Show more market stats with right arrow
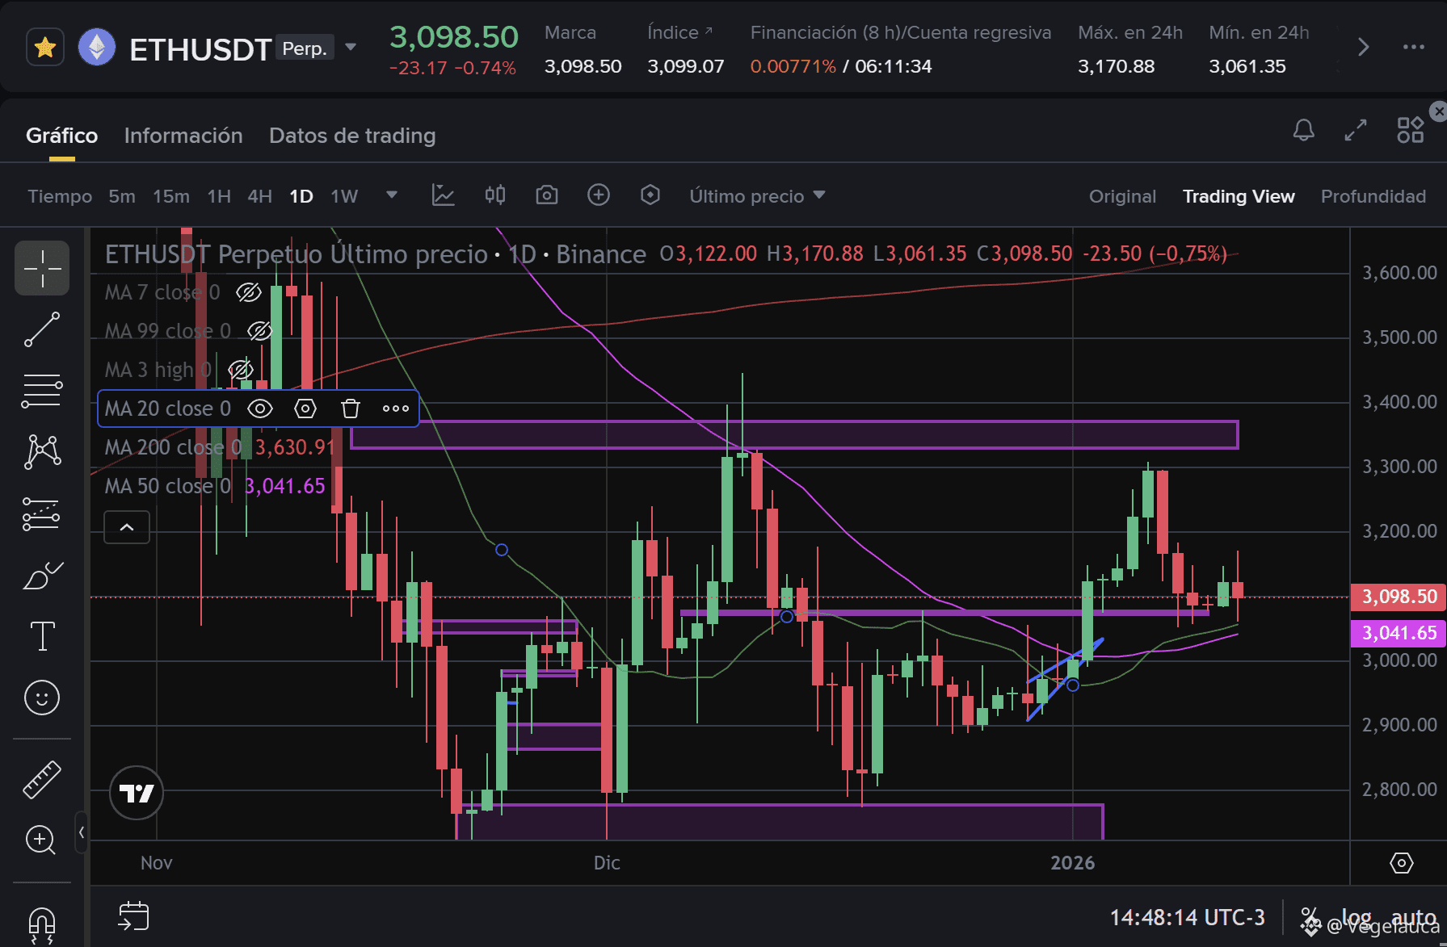This screenshot has width=1447, height=947. pos(1363,48)
